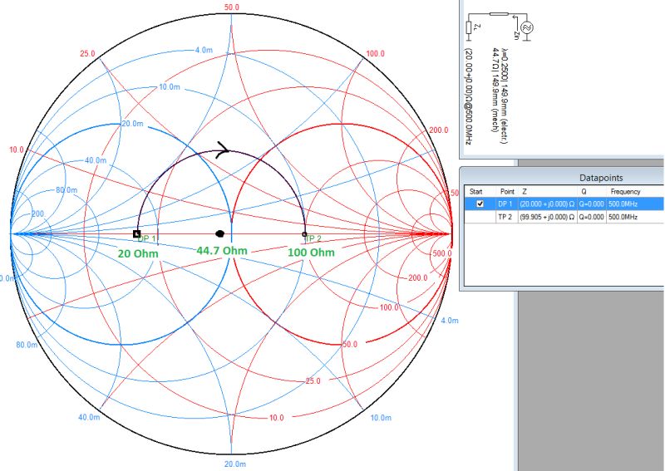Click the Start column header
The height and width of the screenshot is (471, 665).
coord(475,192)
